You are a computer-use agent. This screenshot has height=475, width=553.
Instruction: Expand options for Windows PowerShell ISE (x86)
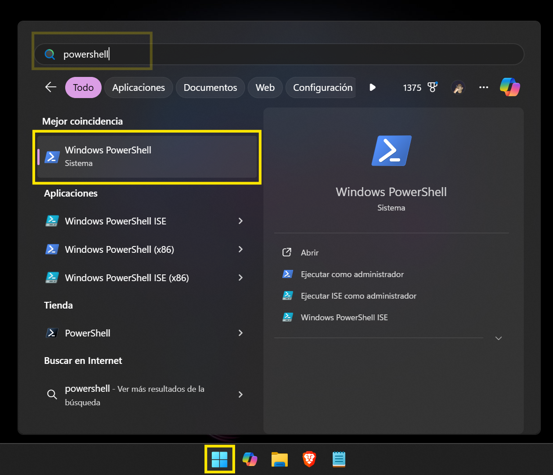(241, 278)
